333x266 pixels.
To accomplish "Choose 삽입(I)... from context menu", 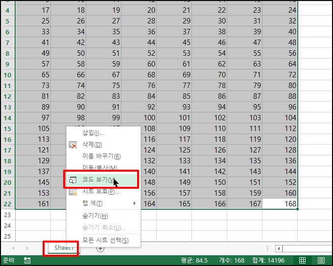I will click(x=104, y=133).
